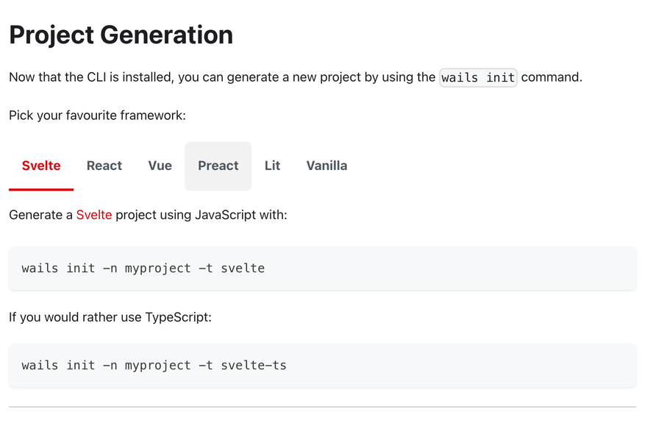Click the horizontal divider line below code

coord(322,407)
